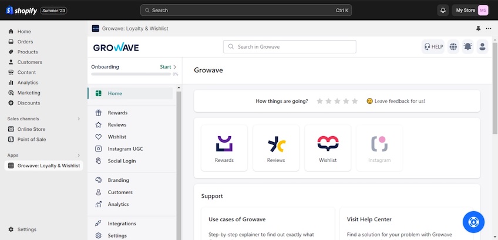Open the Shopify notifications bell

tap(443, 10)
